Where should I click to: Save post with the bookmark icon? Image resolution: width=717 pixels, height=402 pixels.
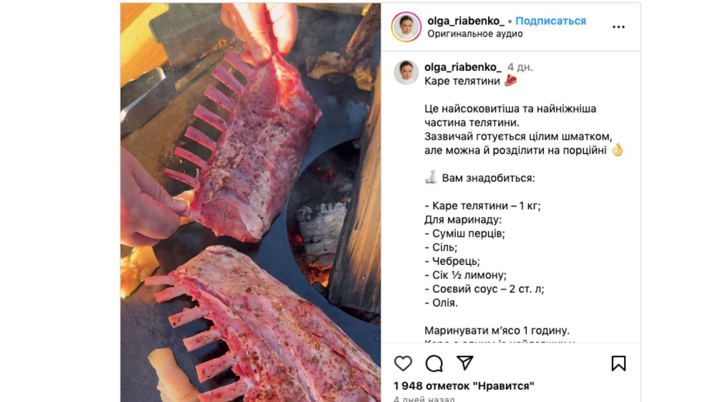click(x=619, y=363)
